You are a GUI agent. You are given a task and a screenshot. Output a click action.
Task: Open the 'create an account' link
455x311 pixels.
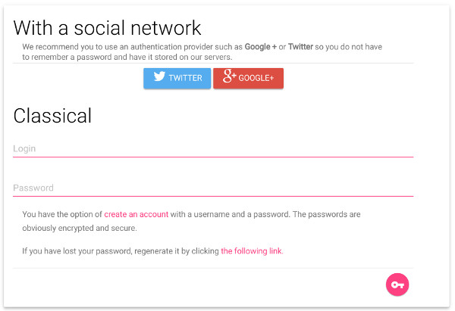(136, 215)
